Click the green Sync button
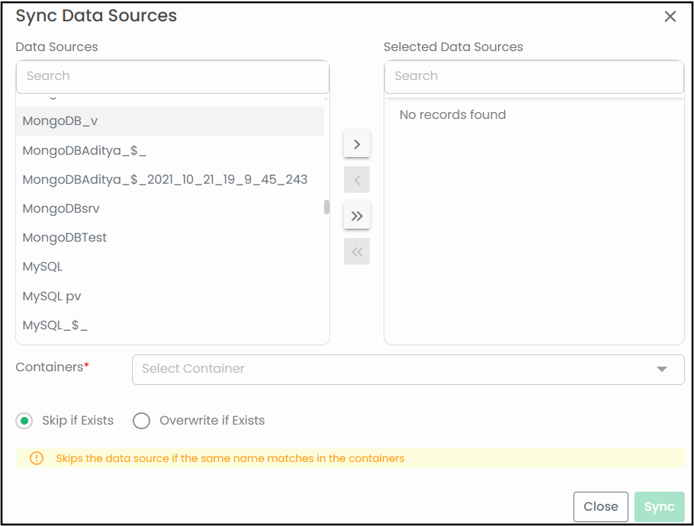Viewport: 694px width, 526px height. click(x=659, y=506)
